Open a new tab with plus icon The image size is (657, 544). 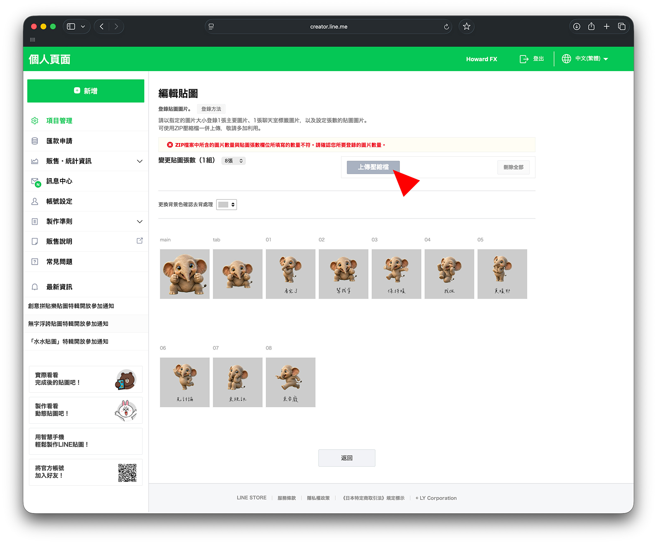(607, 26)
